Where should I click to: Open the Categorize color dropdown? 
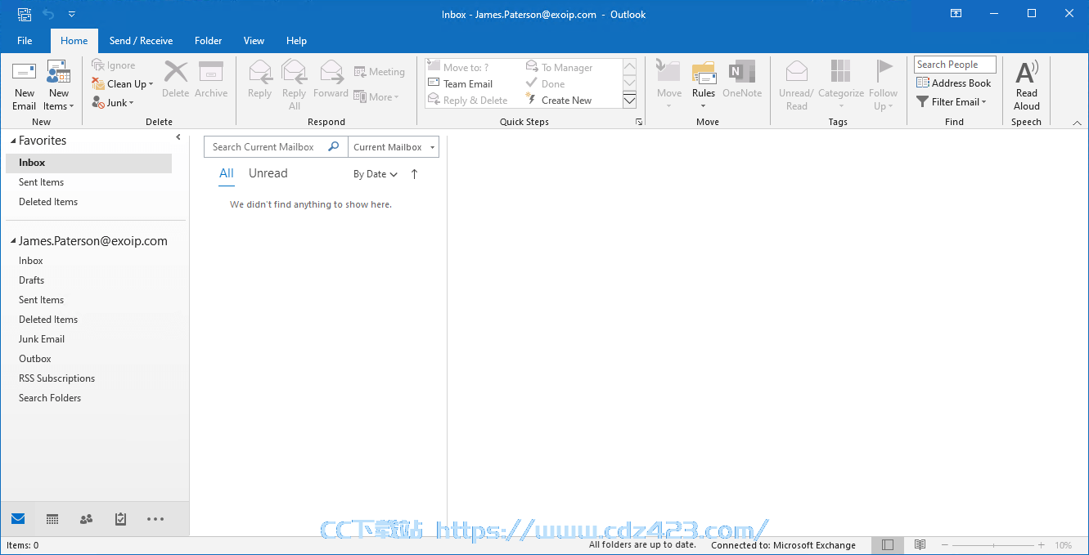841,85
